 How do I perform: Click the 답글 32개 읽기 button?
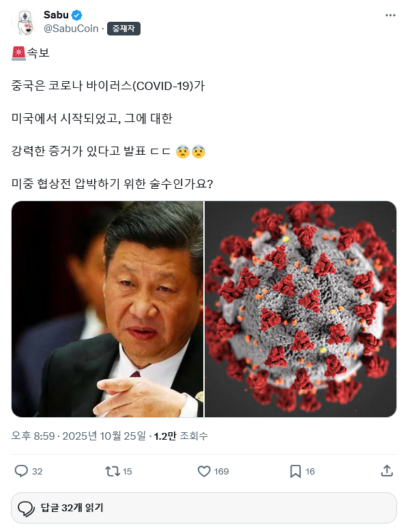tap(204, 508)
